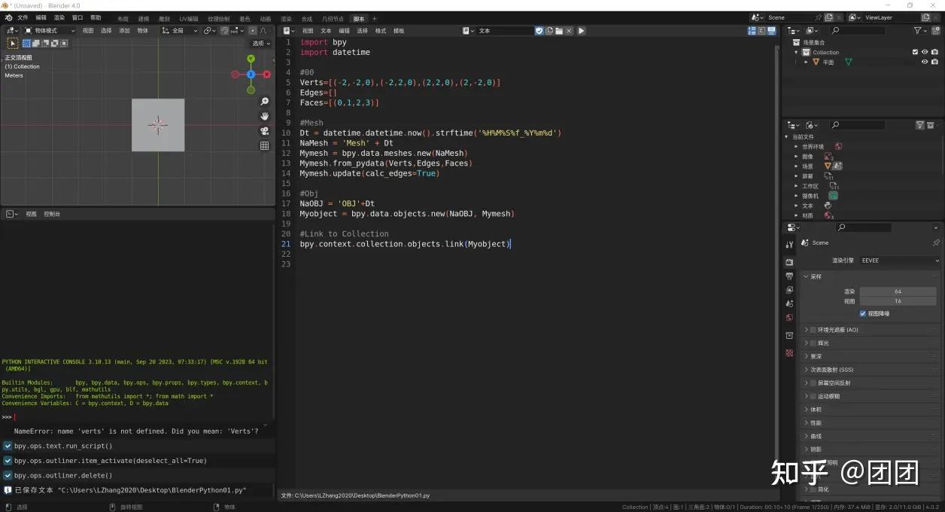Open a text file via the folder icon
Screen dimensions: 945x512
(x=560, y=30)
